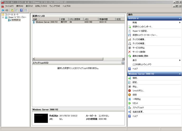Click the ディスクの編集 icon
The width and height of the screenshot is (182, 131).
(x=130, y=39)
